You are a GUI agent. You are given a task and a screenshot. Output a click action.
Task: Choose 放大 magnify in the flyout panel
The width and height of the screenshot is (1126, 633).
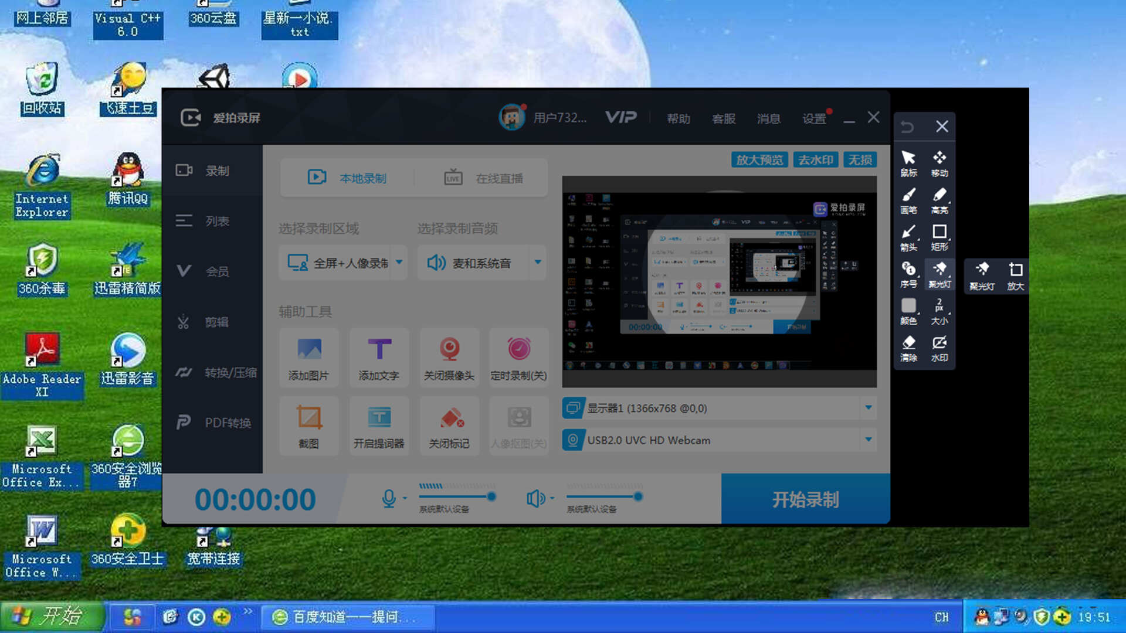[1016, 276]
